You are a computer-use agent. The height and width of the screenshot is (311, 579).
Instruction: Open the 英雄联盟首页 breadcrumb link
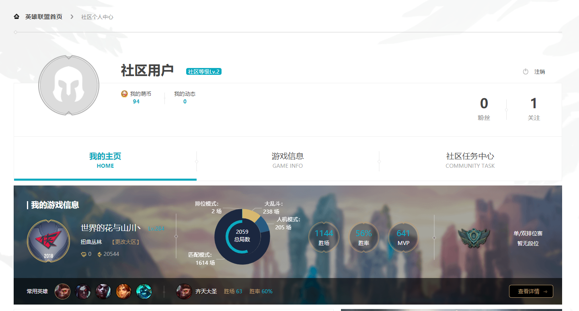[x=44, y=17]
